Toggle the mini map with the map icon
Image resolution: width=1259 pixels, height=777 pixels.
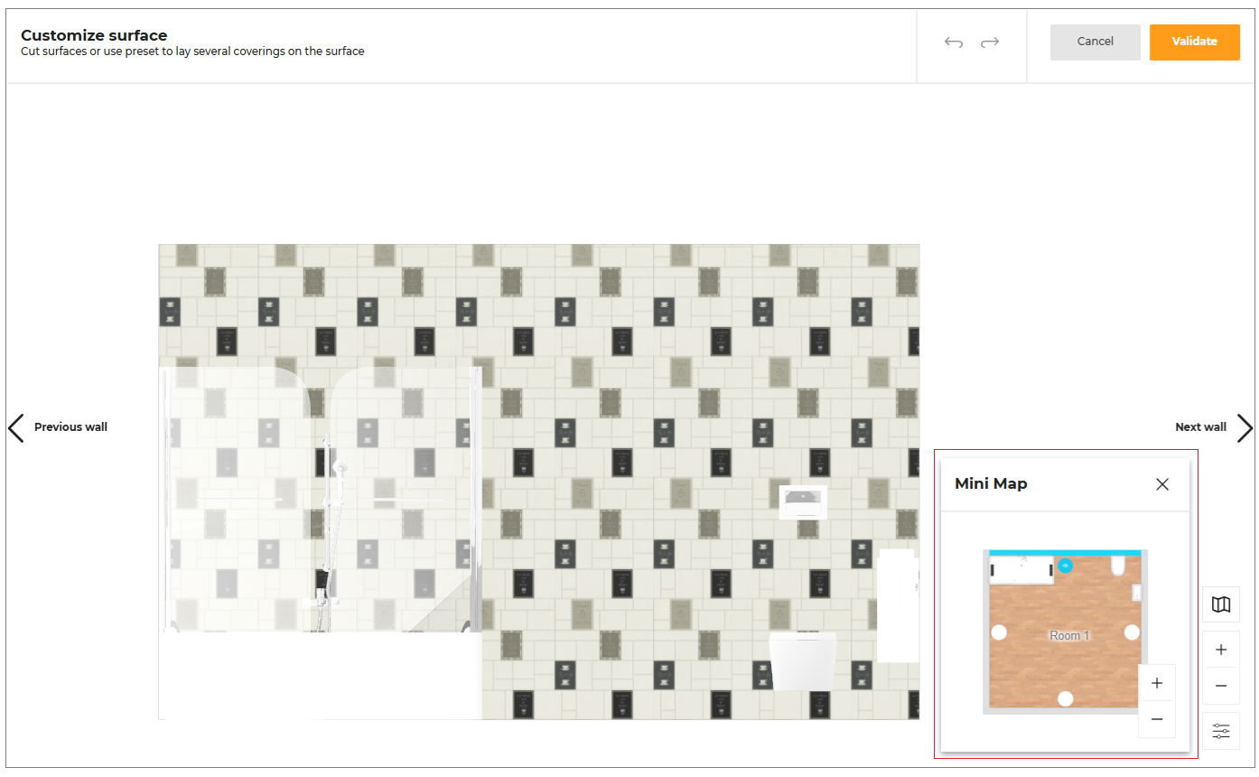[1220, 604]
